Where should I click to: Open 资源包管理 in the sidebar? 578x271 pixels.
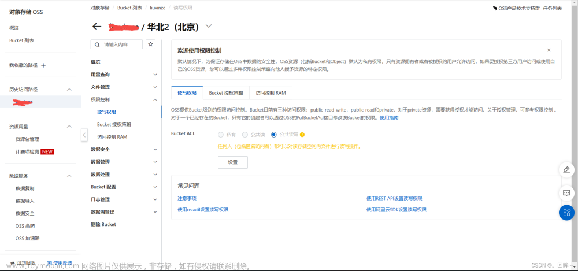coord(27,139)
